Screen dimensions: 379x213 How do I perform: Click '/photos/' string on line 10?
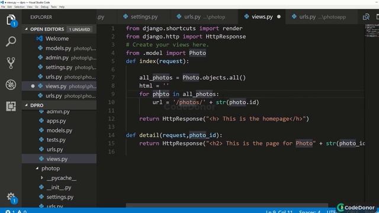coord(189,102)
